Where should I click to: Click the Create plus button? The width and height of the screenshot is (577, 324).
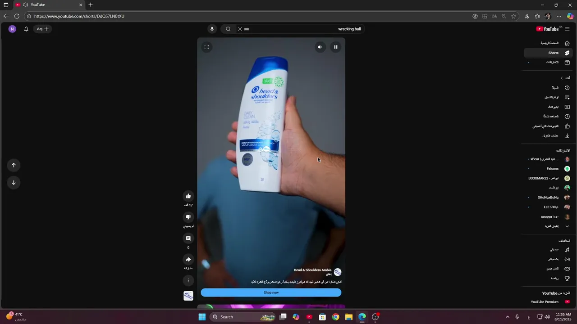coord(43,29)
